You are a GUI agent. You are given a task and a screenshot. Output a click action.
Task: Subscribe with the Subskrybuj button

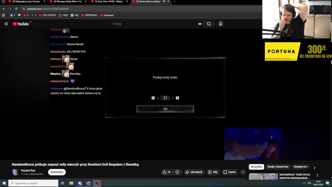click(57, 172)
